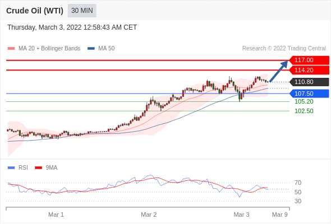Viewport: 331px width, 224px height.
Task: Click the Mar 3 date axis label
Action: click(241, 214)
